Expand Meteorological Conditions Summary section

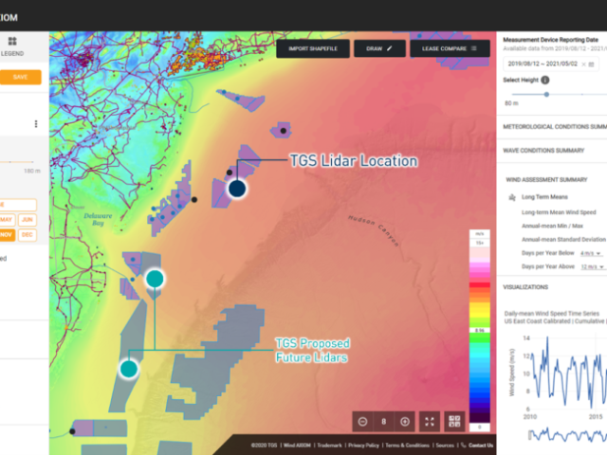pyautogui.click(x=554, y=127)
